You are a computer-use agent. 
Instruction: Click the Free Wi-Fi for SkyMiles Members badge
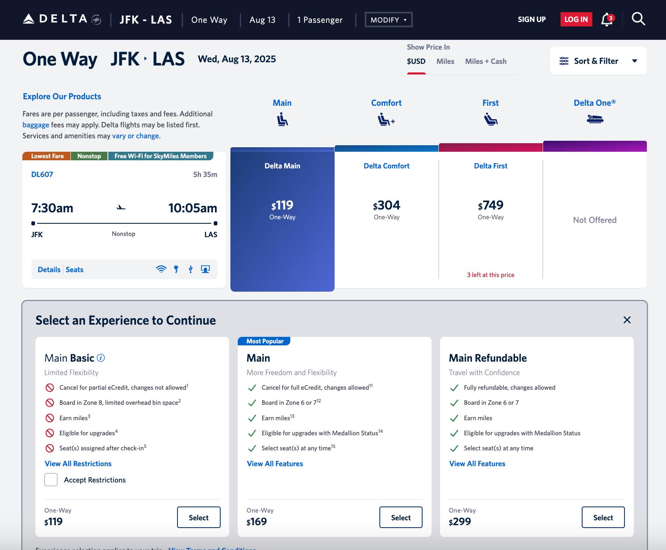pyautogui.click(x=160, y=156)
